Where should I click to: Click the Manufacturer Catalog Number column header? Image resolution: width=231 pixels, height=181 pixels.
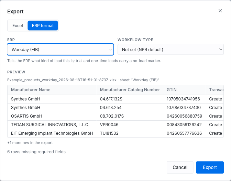pos(130,90)
